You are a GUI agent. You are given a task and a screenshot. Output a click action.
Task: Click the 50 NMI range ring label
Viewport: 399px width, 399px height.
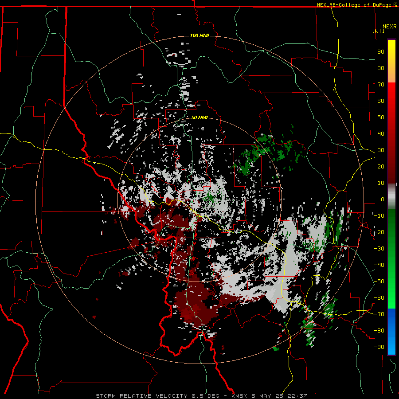point(199,117)
